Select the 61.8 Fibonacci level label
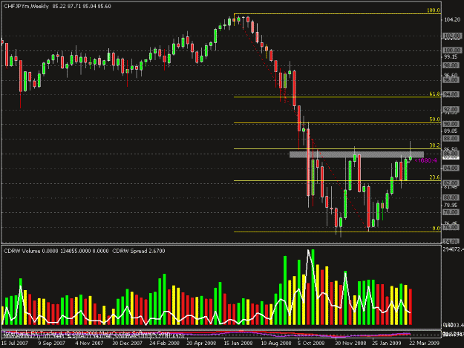This screenshot has width=464, height=348. click(435, 94)
